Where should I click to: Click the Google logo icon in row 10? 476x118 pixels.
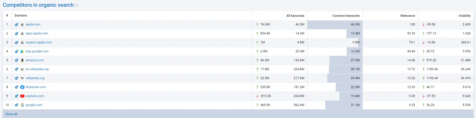[x=22, y=105]
